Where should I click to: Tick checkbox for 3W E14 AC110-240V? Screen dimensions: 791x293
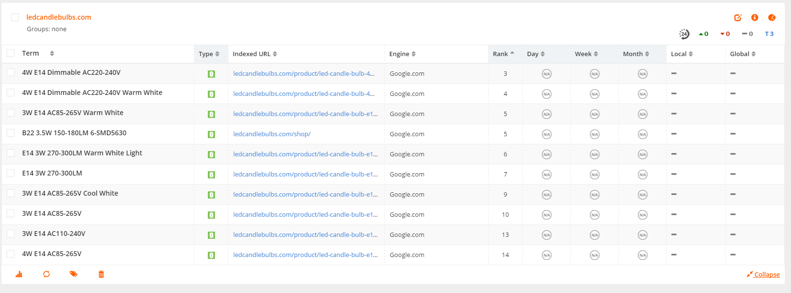click(x=11, y=234)
